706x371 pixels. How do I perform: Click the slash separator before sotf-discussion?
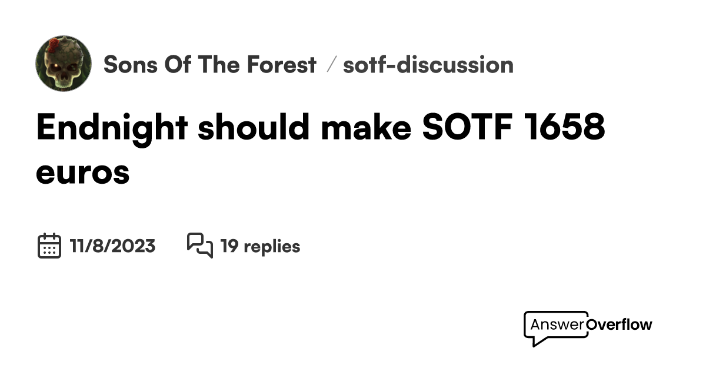point(331,65)
